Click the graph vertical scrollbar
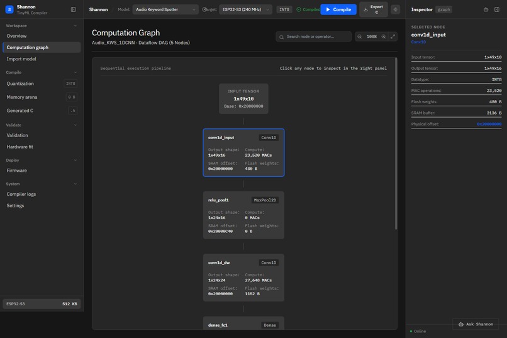This screenshot has height=338, width=507. coord(396,144)
